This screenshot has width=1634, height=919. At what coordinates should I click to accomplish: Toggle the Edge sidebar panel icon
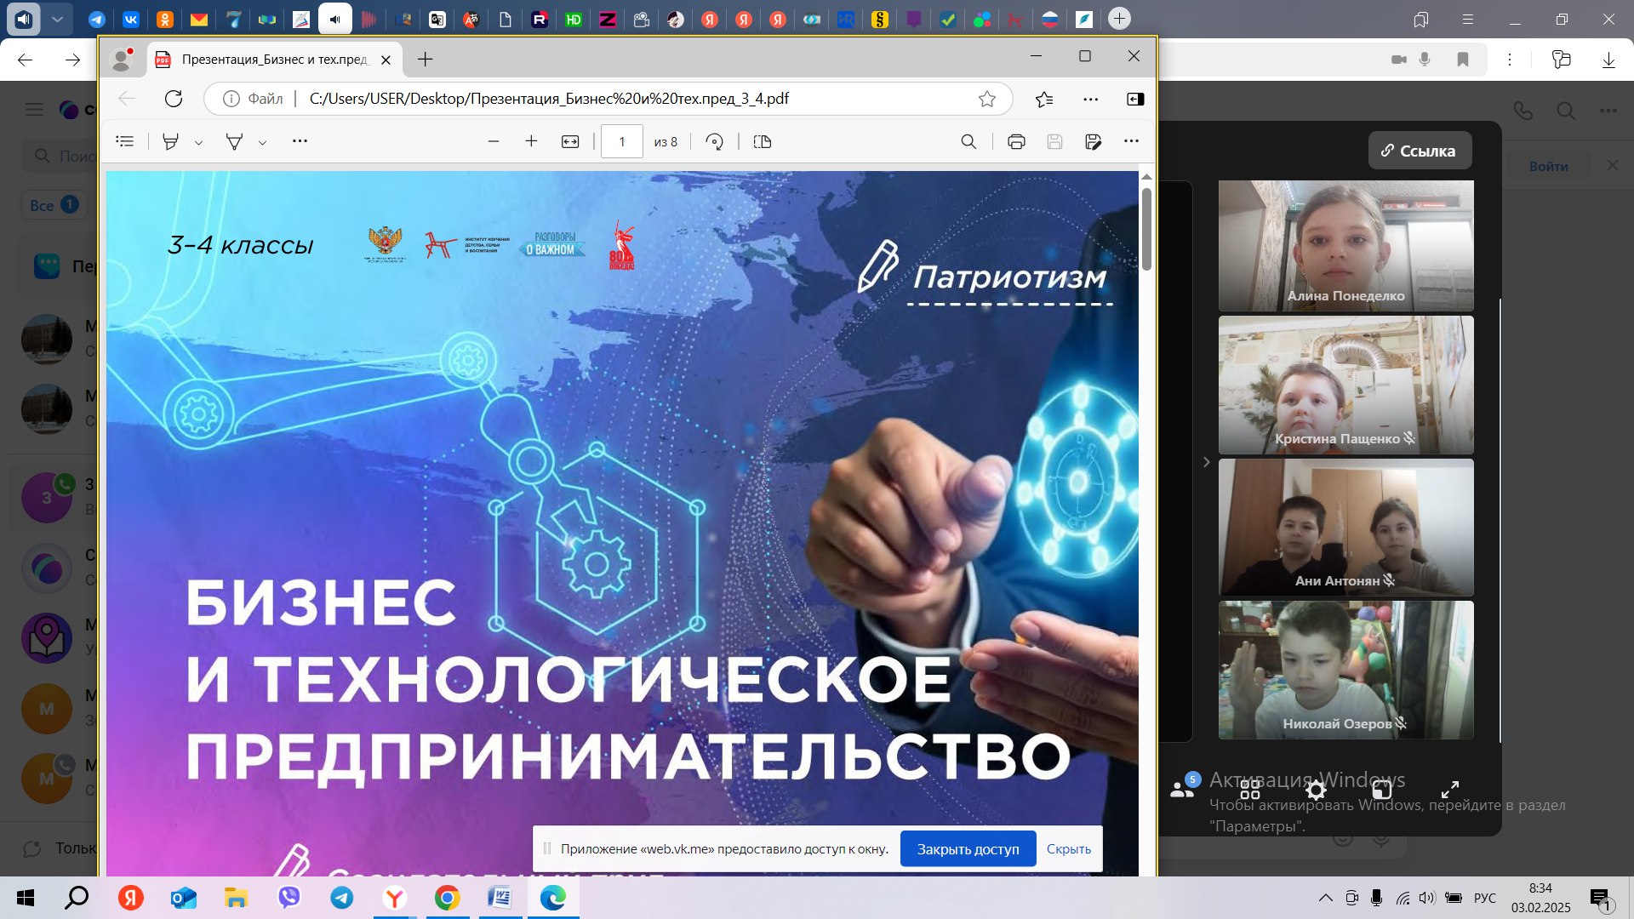[x=1135, y=99]
